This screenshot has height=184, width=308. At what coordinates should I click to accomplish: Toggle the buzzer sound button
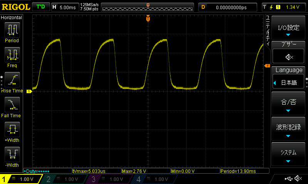pyautogui.click(x=288, y=57)
